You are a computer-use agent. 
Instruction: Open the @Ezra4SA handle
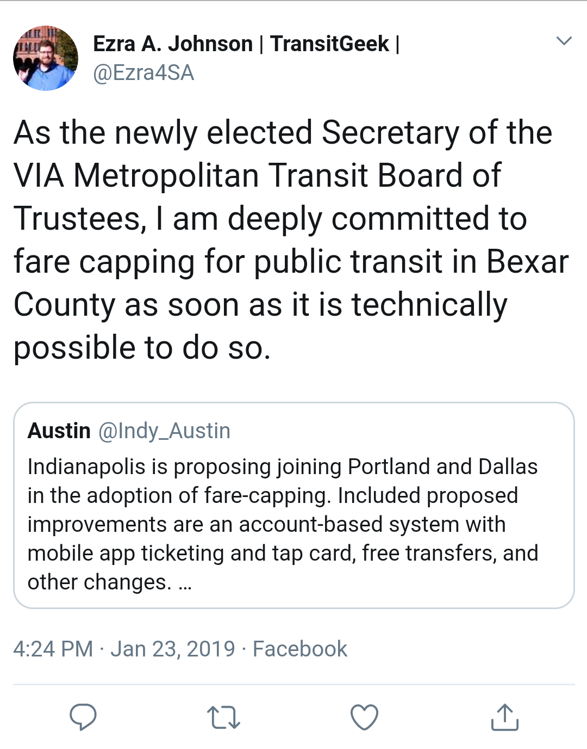pyautogui.click(x=143, y=73)
